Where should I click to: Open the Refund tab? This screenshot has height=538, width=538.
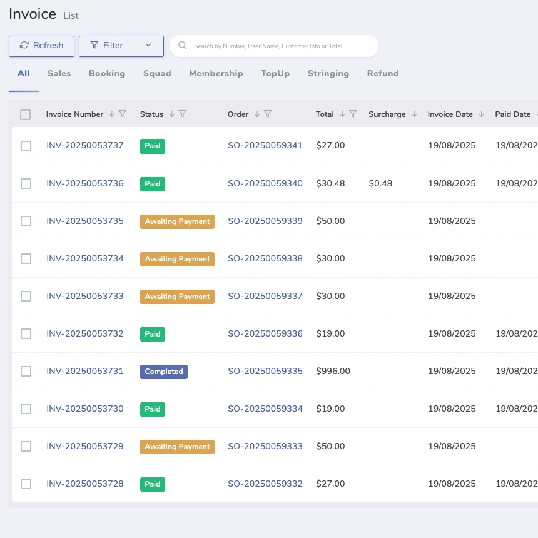(383, 73)
